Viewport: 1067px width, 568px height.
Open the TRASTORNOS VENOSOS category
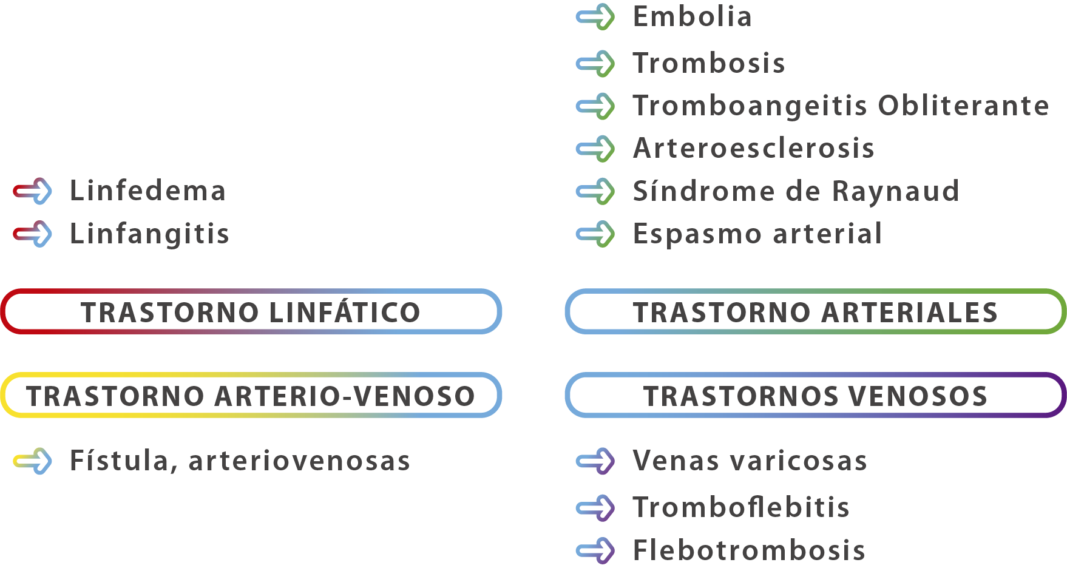tap(816, 395)
